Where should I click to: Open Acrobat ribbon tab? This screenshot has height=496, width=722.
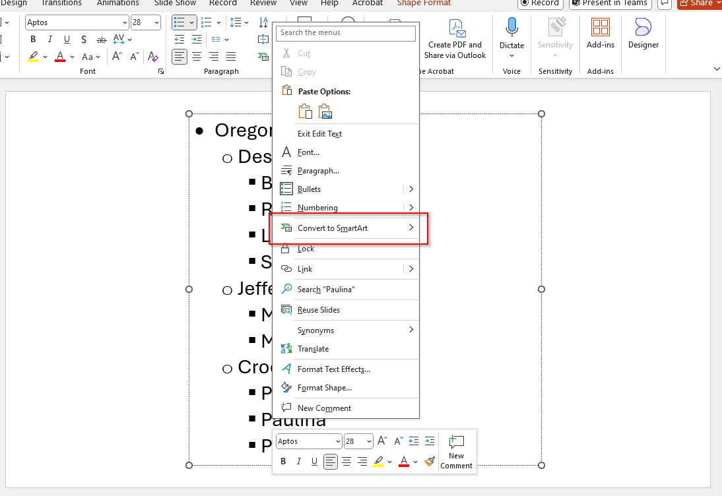coord(367,3)
